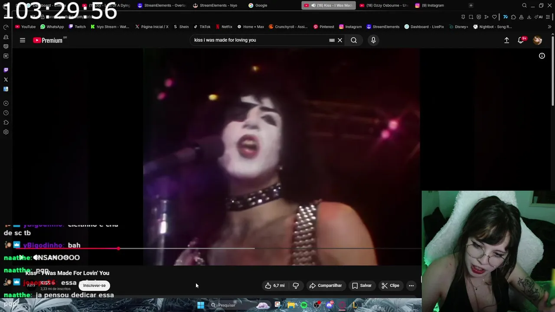Image resolution: width=555 pixels, height=312 pixels.
Task: Open X in the browser sidebar
Action: pos(6,79)
